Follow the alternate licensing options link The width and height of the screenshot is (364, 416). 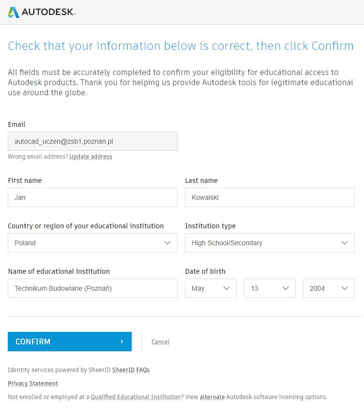(212, 397)
